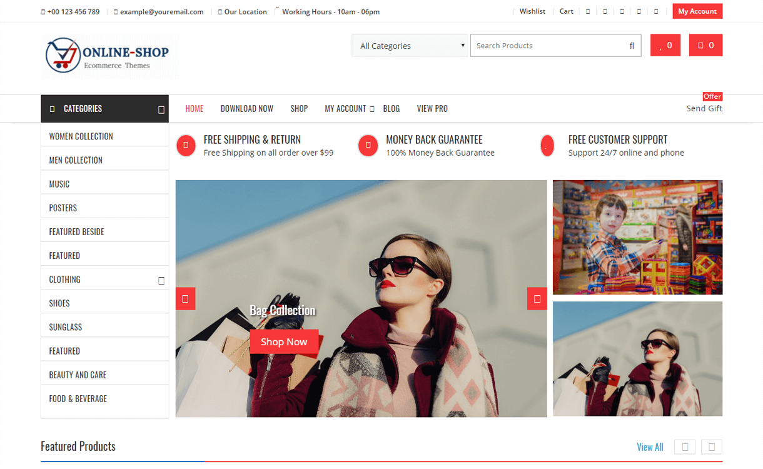Click the red My Account button

click(x=697, y=11)
